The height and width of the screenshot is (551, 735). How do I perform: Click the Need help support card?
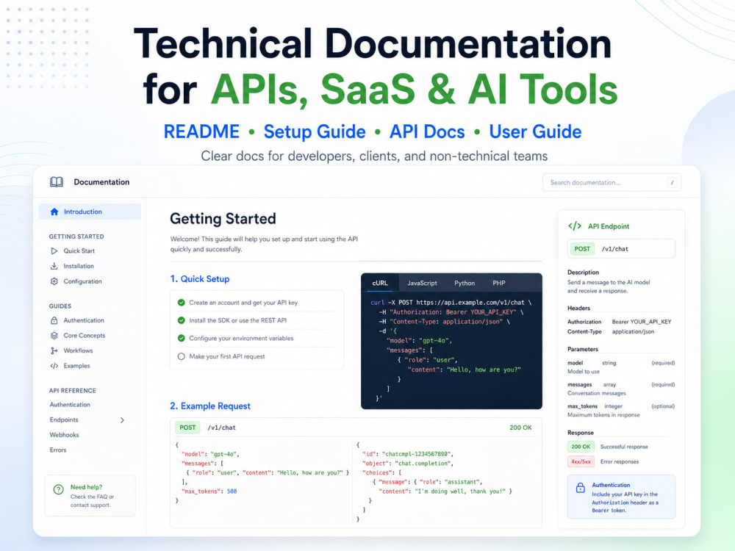90,496
